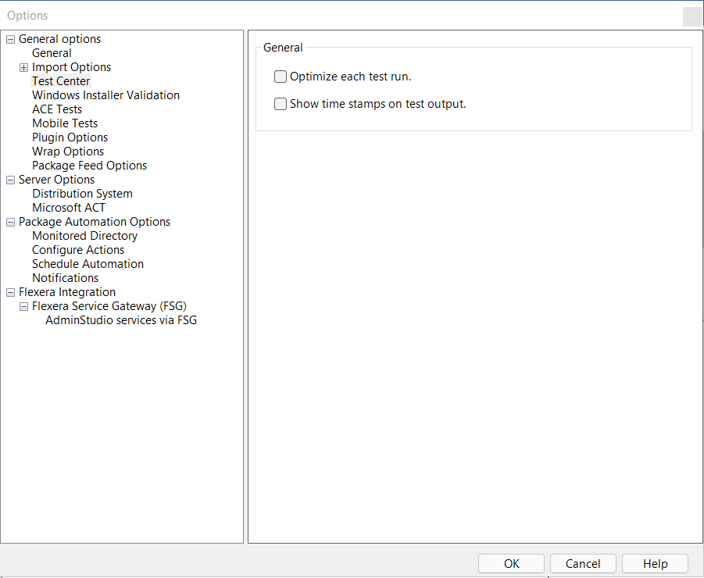
Task: Select the Test Center settings page
Action: [x=61, y=80]
